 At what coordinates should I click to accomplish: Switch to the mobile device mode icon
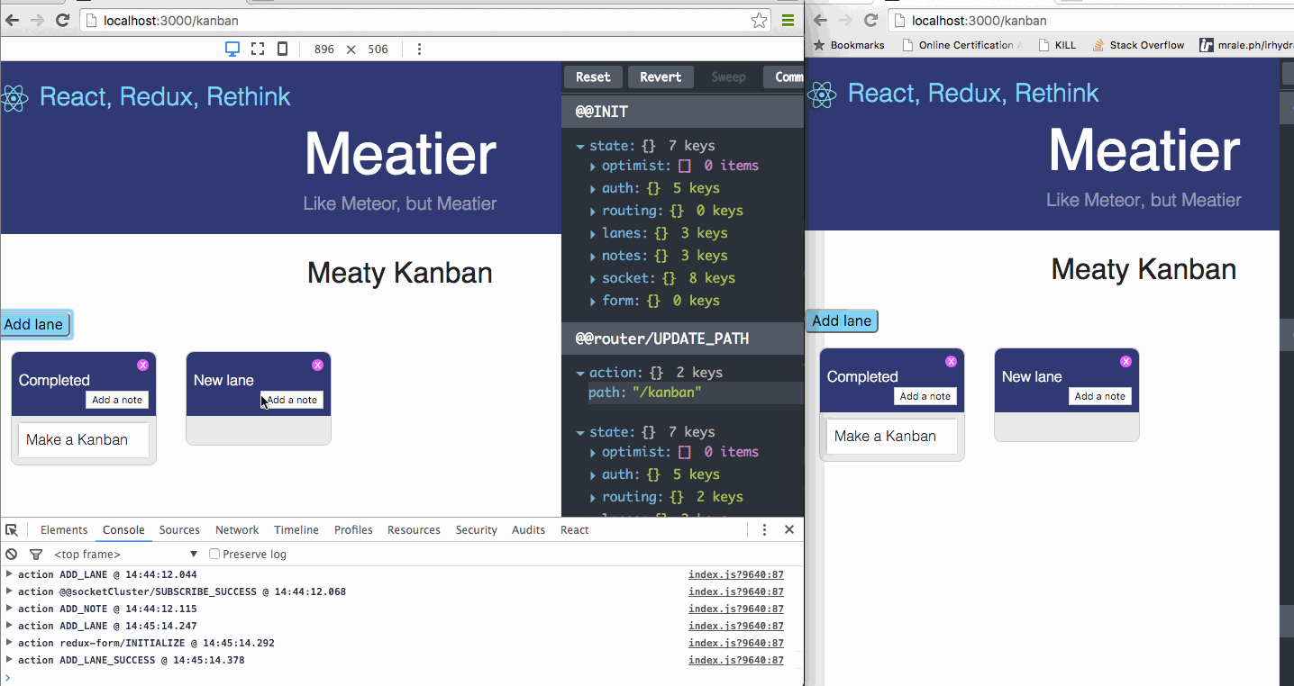(282, 49)
